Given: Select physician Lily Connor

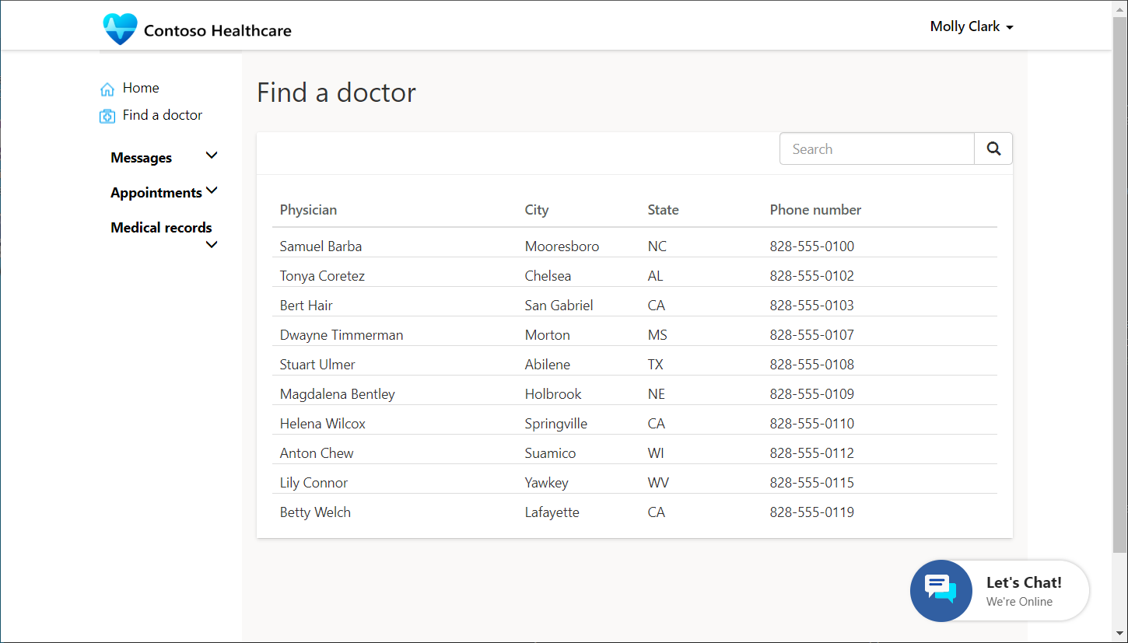Looking at the screenshot, I should 314,483.
